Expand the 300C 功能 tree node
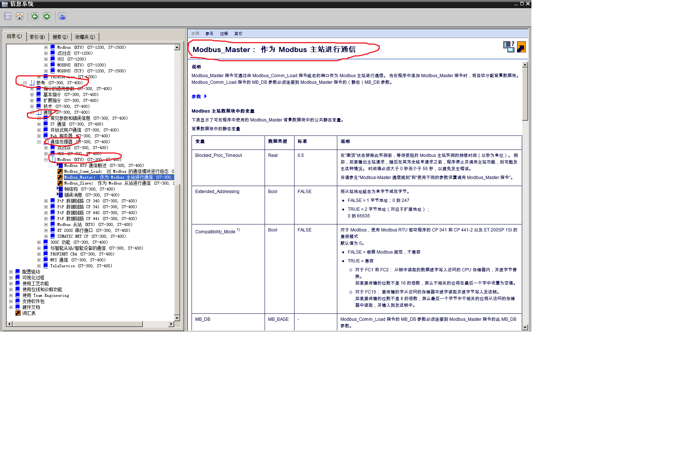The width and height of the screenshot is (696, 457). [39, 243]
